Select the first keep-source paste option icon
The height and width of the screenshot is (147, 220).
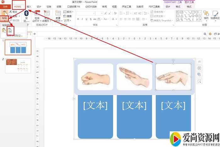point(4,30)
